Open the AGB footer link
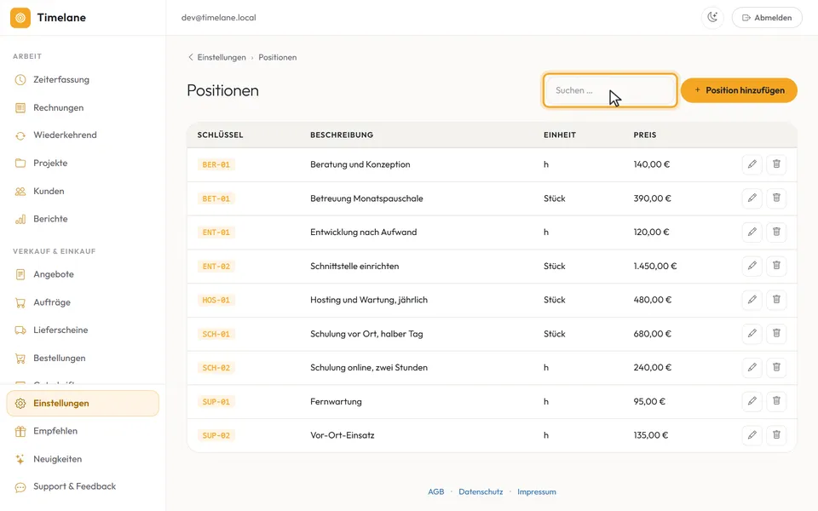The width and height of the screenshot is (818, 511). pos(436,491)
